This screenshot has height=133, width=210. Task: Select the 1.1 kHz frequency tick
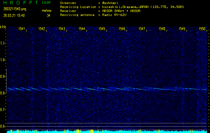(3, 43)
